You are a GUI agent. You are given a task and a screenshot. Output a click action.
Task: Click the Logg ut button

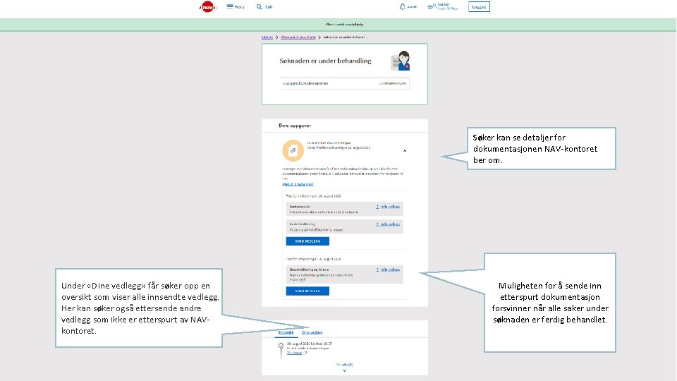[479, 7]
